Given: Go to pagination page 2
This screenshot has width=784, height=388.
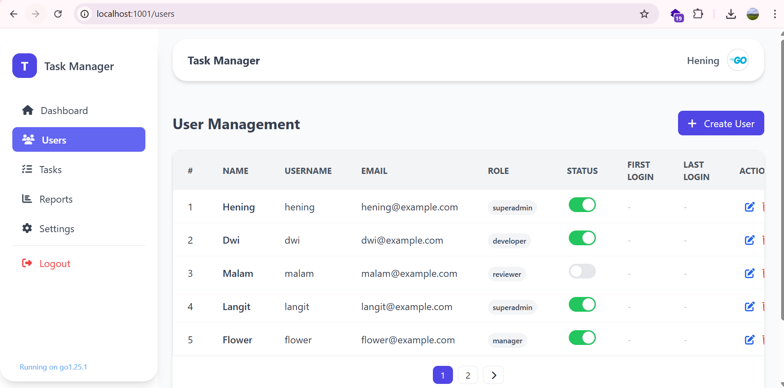Looking at the screenshot, I should (468, 375).
